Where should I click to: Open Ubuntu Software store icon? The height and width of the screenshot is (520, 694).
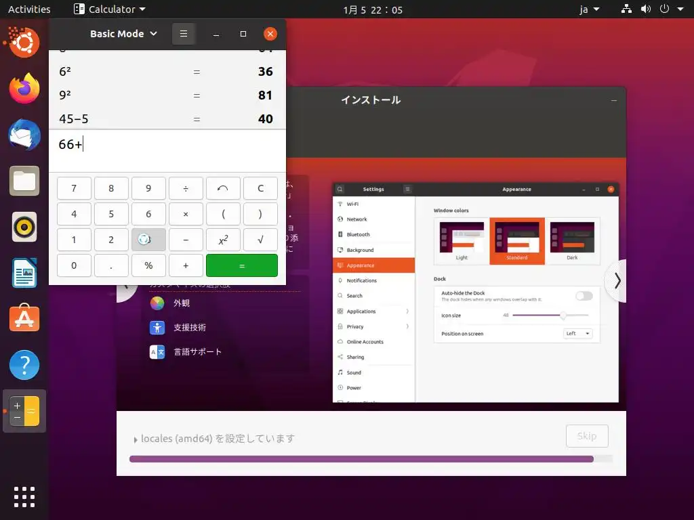[x=24, y=319]
